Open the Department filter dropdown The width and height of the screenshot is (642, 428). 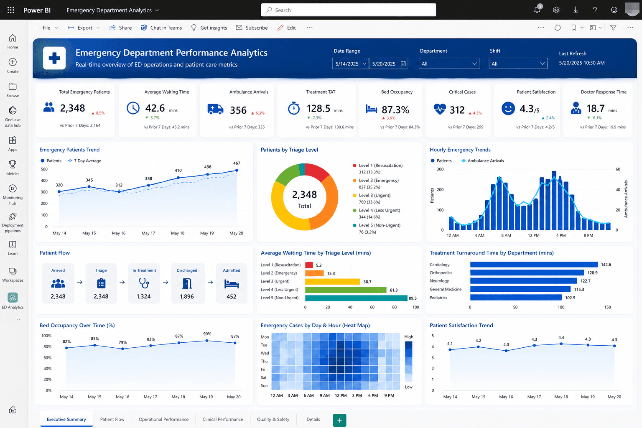[449, 64]
